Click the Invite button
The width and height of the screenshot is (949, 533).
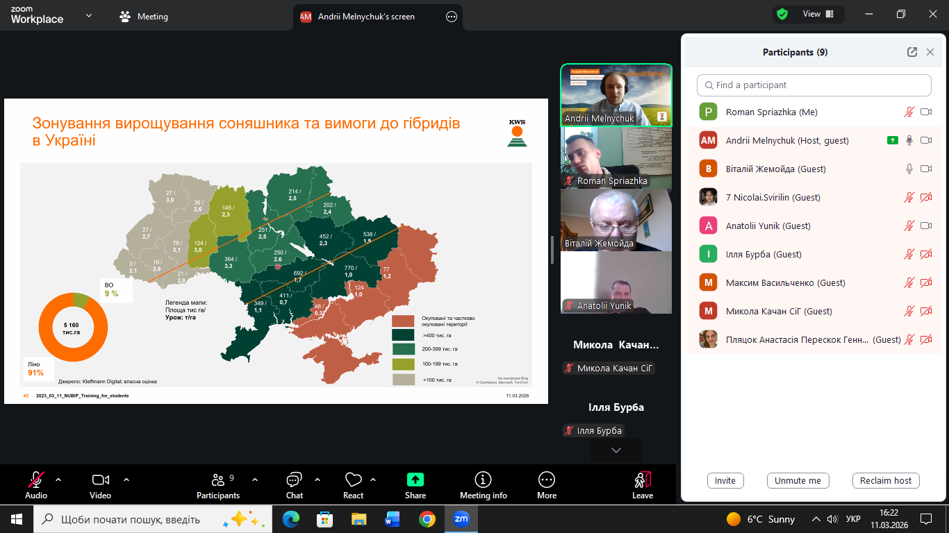coord(725,481)
